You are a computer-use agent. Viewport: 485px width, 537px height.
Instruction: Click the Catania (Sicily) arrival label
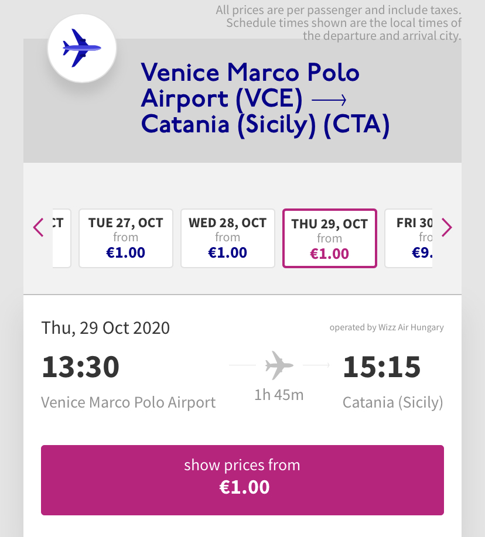point(392,402)
